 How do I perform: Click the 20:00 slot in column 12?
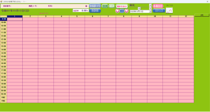click(186, 91)
